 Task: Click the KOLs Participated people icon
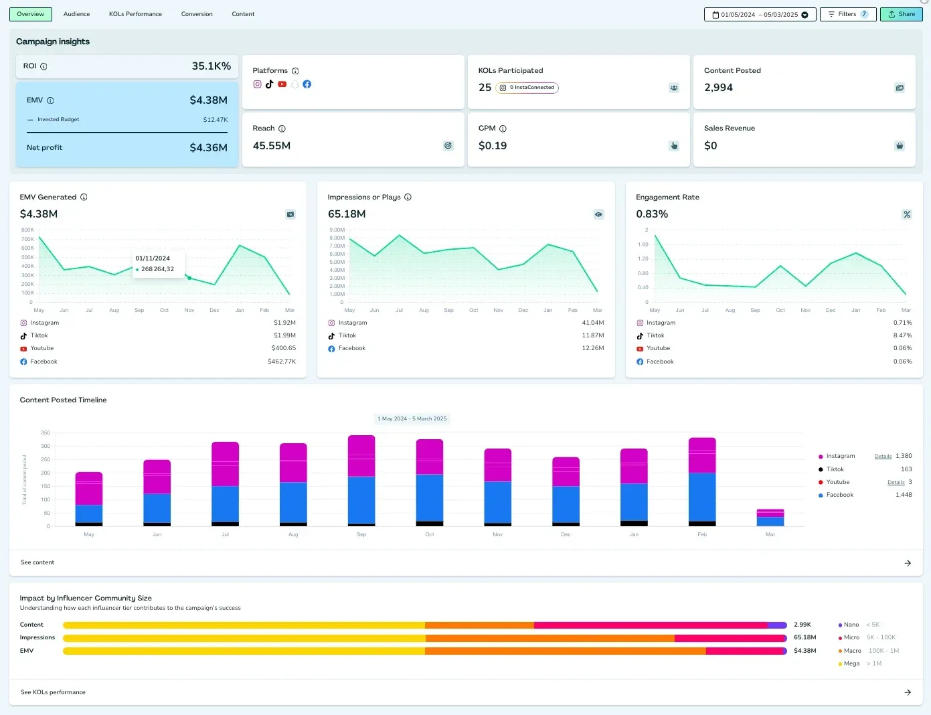tap(674, 88)
